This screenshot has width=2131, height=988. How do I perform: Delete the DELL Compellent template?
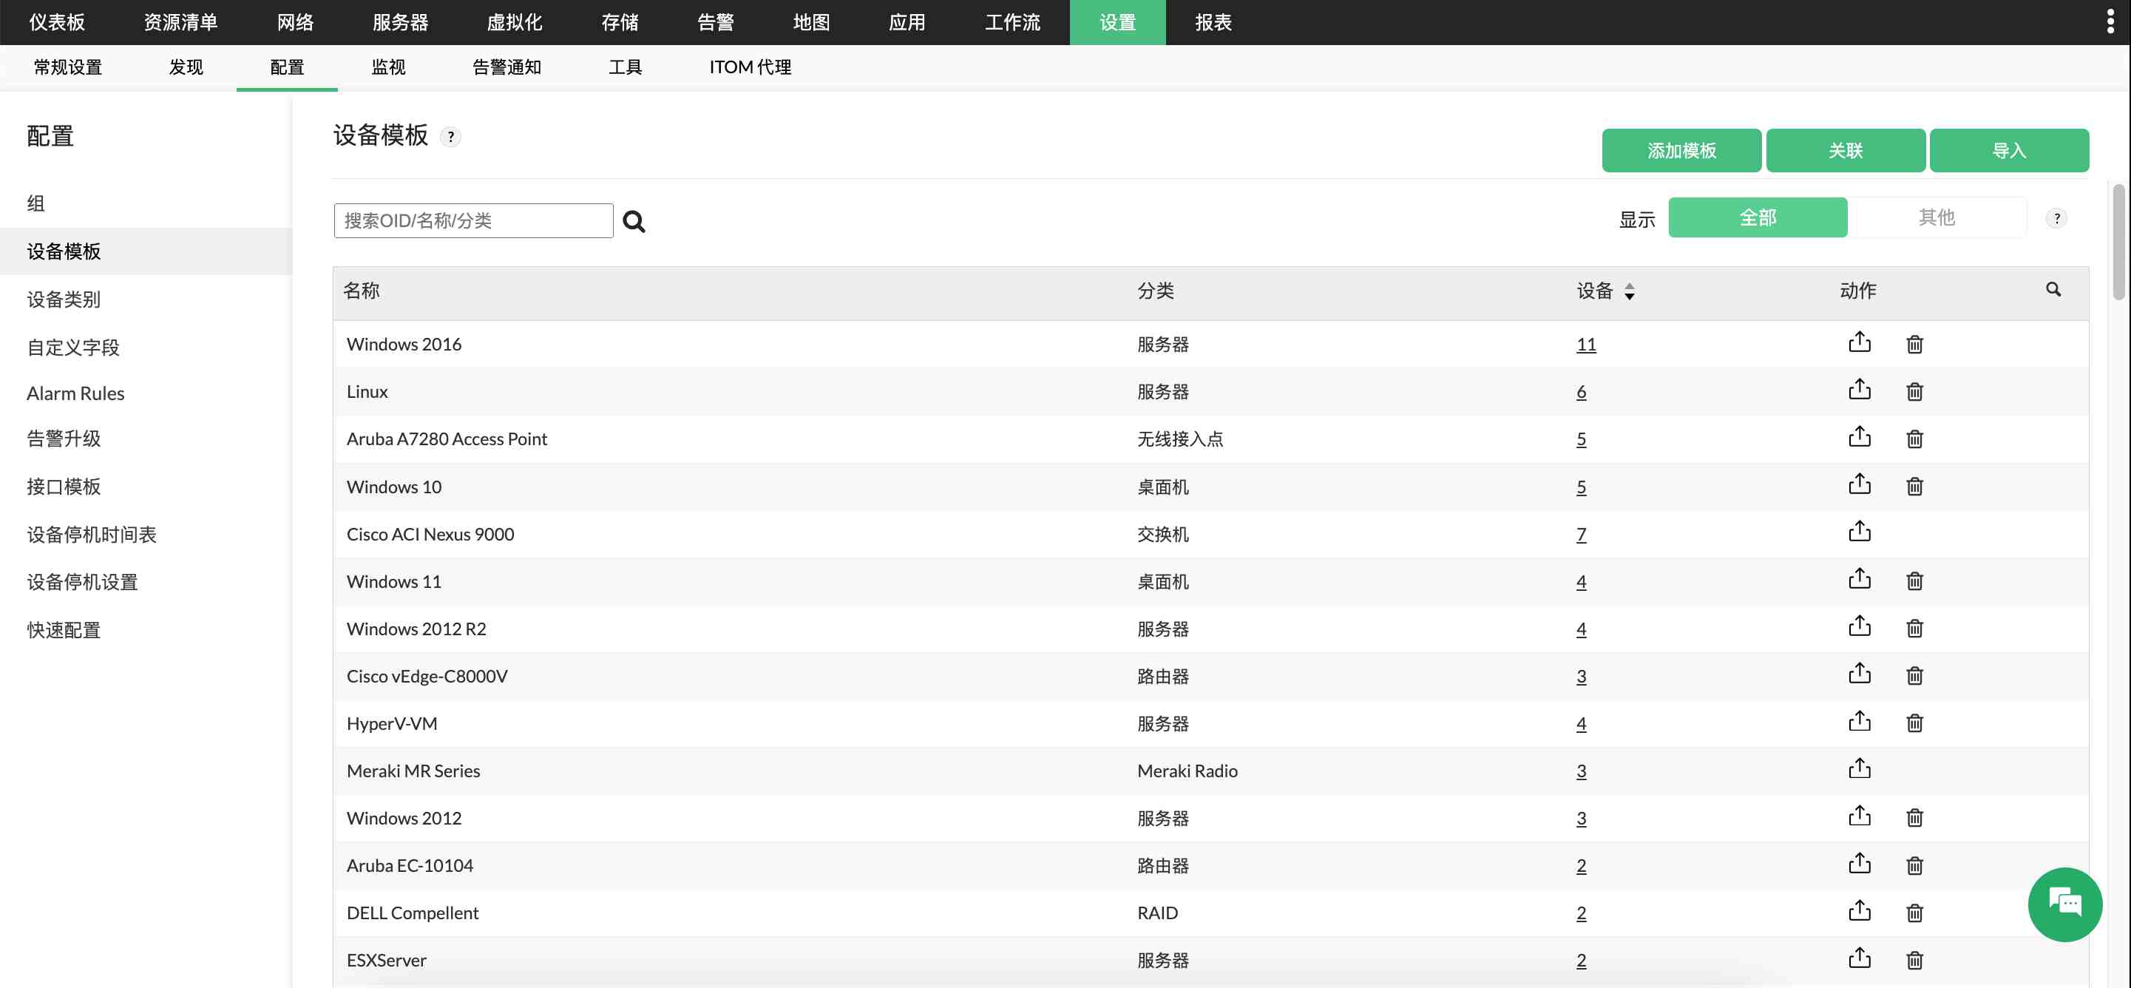[x=1914, y=913]
